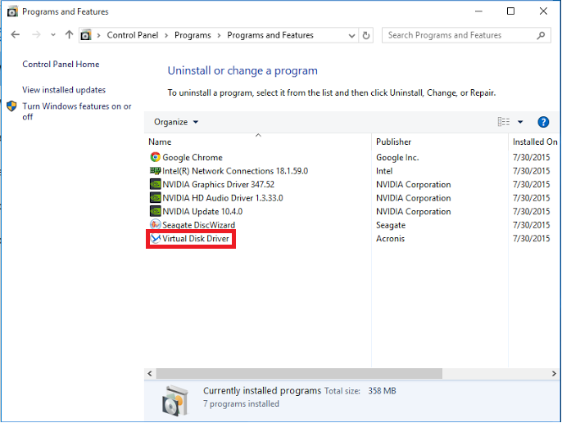
Task: Click the horizontal scrollbar thumb
Action: 299,374
